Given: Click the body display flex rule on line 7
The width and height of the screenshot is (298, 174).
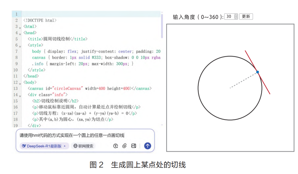Looking at the screenshot, I should (96, 52).
